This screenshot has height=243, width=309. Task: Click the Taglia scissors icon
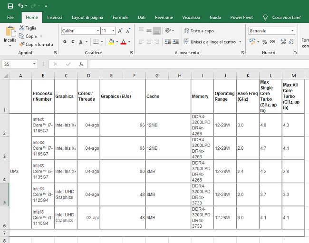[22, 28]
